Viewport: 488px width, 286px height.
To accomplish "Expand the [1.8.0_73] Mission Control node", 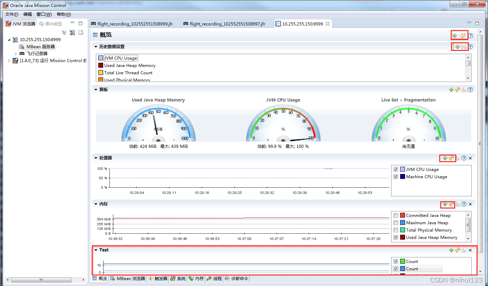I will click(x=9, y=61).
